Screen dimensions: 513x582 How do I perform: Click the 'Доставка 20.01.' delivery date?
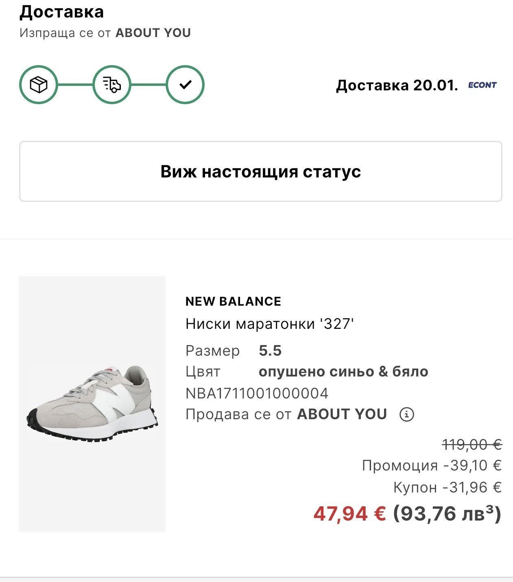click(397, 85)
